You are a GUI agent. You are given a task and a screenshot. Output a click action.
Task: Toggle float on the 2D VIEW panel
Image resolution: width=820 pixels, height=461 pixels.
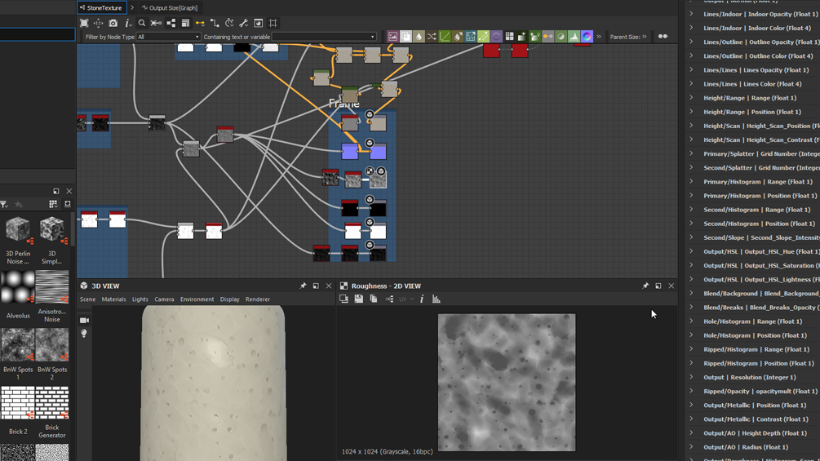pyautogui.click(x=658, y=286)
